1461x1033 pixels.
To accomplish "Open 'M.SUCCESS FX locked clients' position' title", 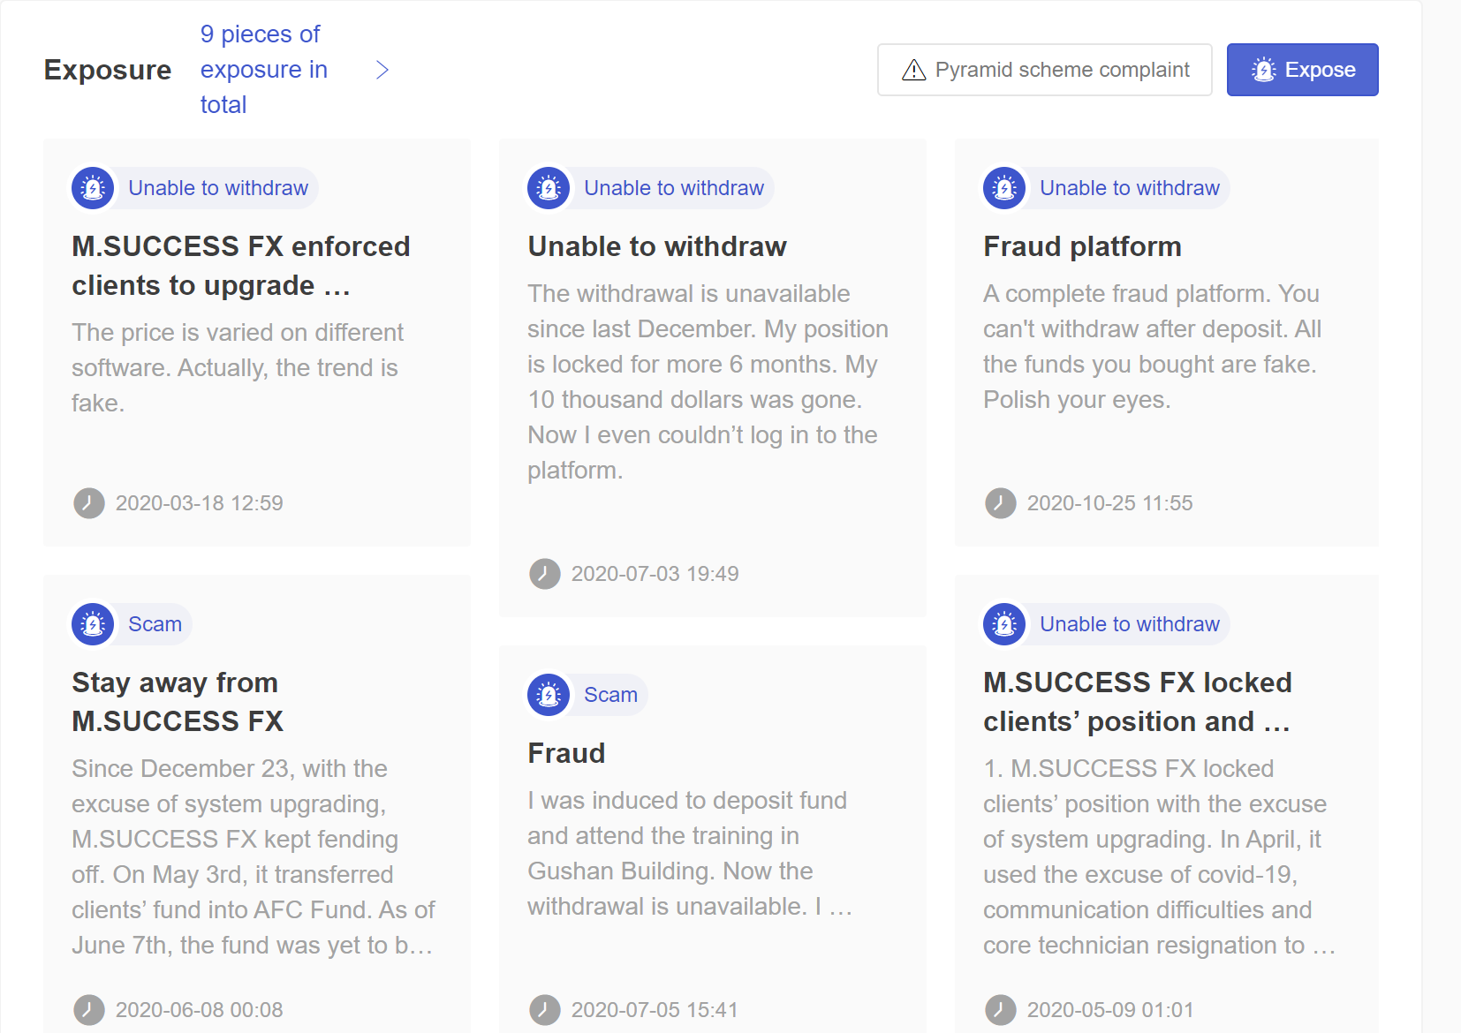I will (x=1138, y=702).
